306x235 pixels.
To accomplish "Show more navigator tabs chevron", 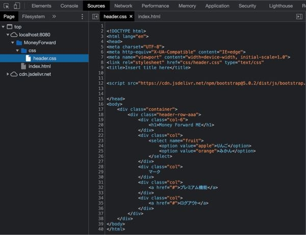I will click(x=54, y=17).
